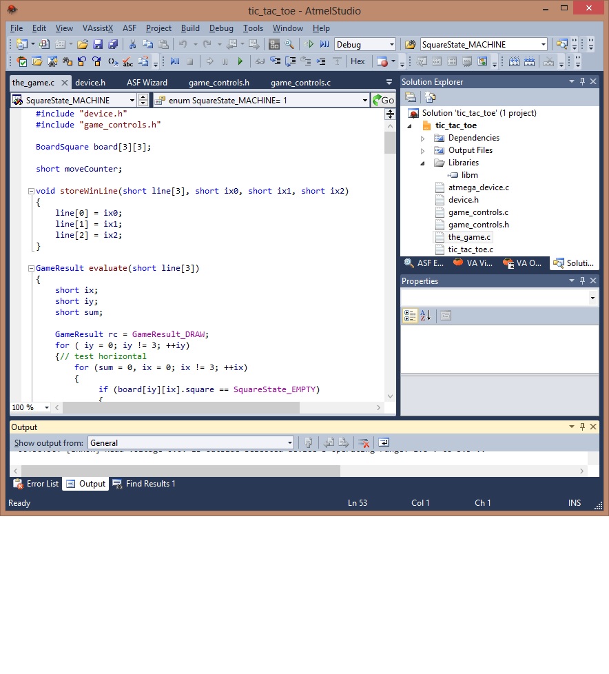The image size is (609, 674).
Task: Open the Tools menu
Action: pyautogui.click(x=253, y=28)
